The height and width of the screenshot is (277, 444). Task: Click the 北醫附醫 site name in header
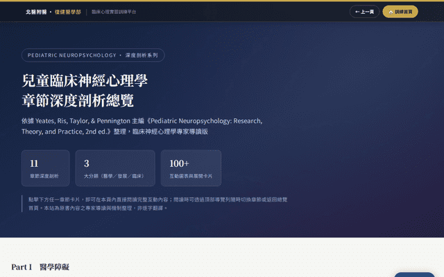click(x=36, y=12)
